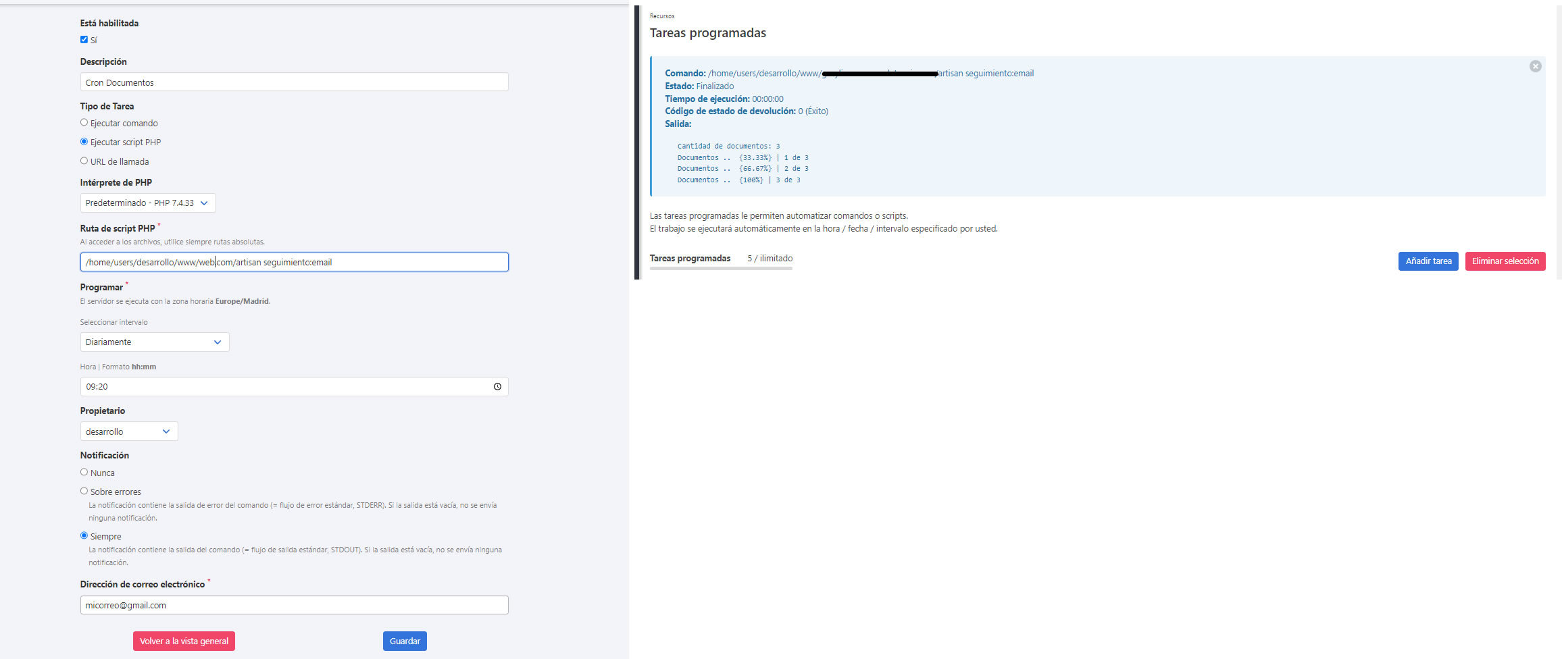Click the clock icon in time field
Screen dimensions: 1562x659
click(497, 387)
